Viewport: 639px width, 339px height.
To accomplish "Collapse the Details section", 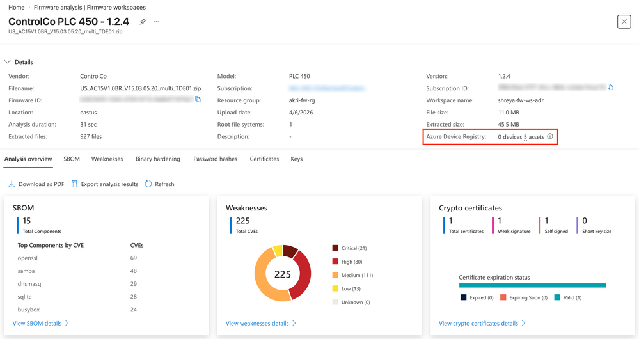I will pos(7,62).
